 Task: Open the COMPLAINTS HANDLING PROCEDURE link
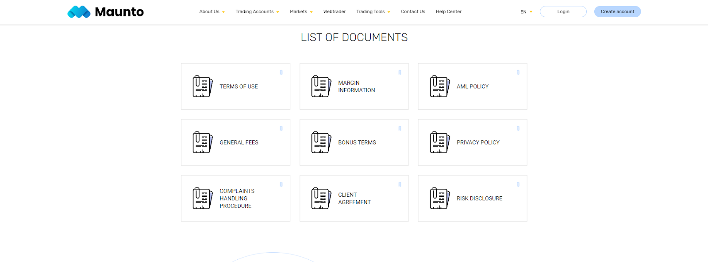(237, 198)
